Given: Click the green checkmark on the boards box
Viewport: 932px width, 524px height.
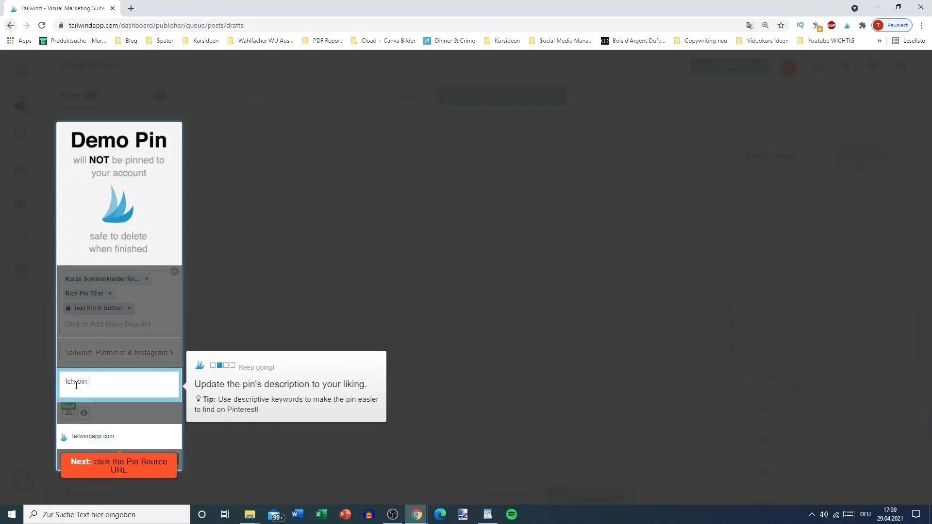Looking at the screenshot, I should point(174,272).
